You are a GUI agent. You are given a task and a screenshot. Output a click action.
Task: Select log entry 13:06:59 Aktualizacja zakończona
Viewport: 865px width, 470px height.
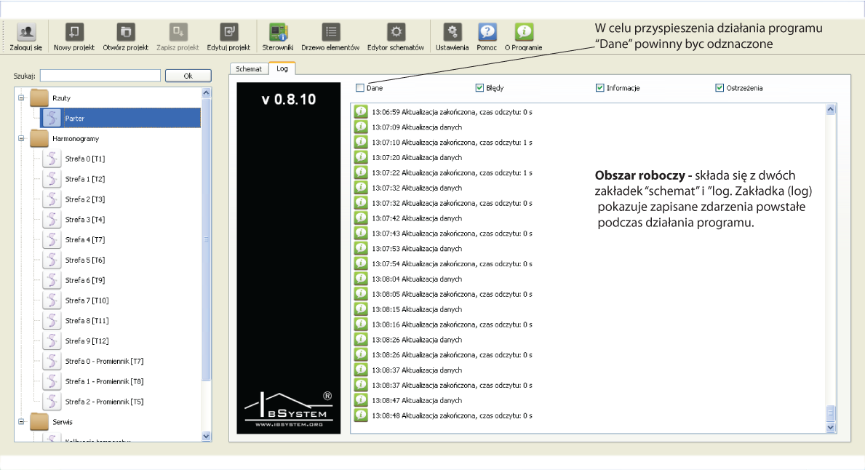(x=452, y=112)
